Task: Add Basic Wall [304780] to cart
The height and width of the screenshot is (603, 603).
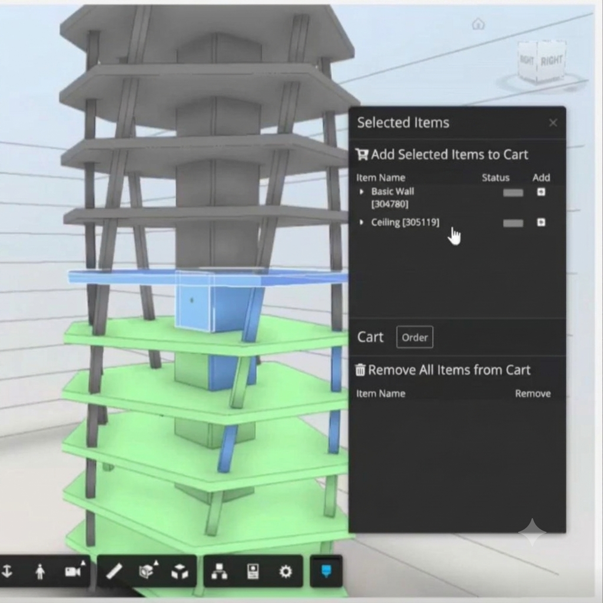Action: [541, 192]
